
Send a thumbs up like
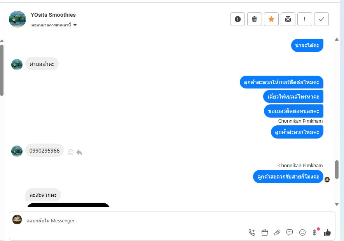coord(327,232)
